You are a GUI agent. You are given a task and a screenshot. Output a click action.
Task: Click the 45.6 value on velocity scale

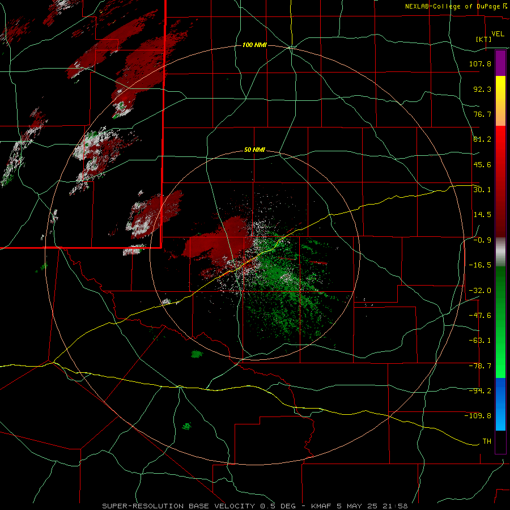(482, 164)
